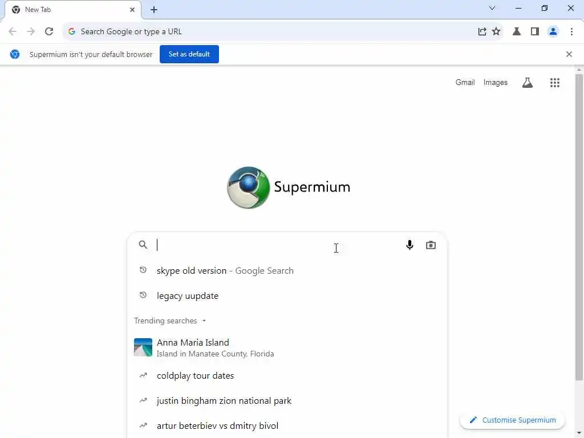Click trending icon beside artur beterbiev suggestion

[143, 425]
